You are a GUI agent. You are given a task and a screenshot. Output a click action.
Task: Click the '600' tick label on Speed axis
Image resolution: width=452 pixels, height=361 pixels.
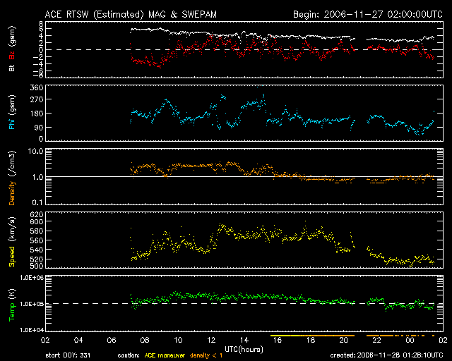[x=37, y=221]
